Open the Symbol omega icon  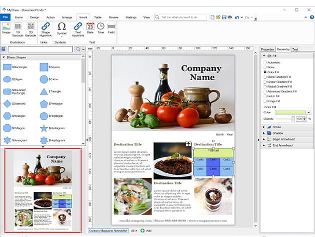point(62,27)
